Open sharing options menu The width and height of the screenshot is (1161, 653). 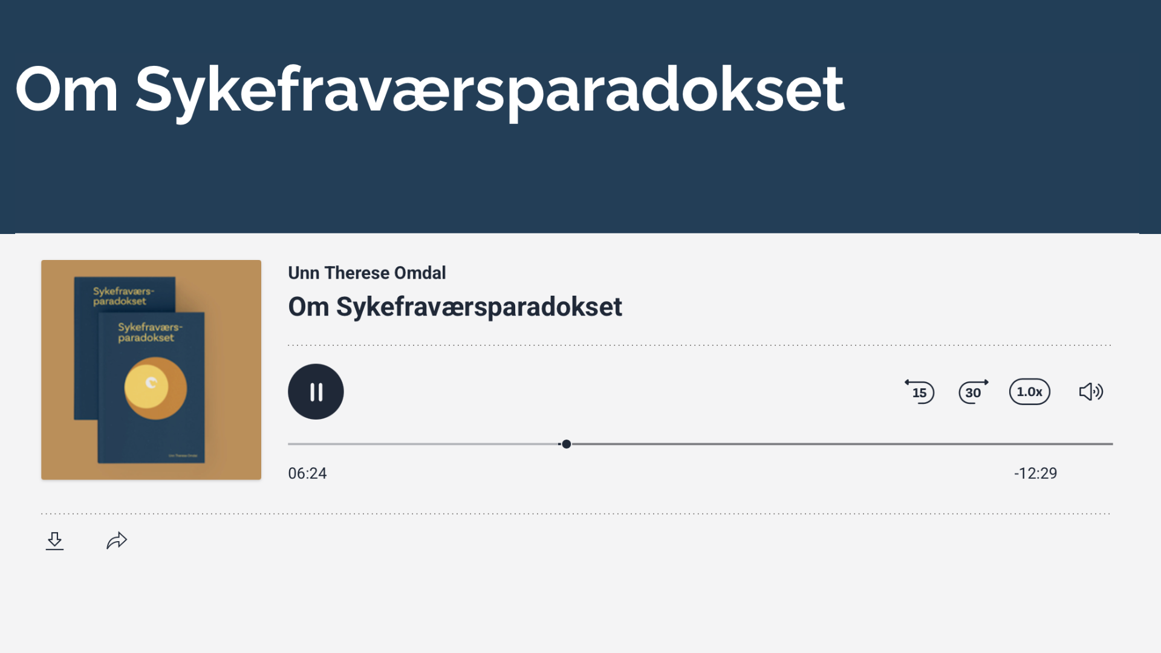click(x=116, y=540)
